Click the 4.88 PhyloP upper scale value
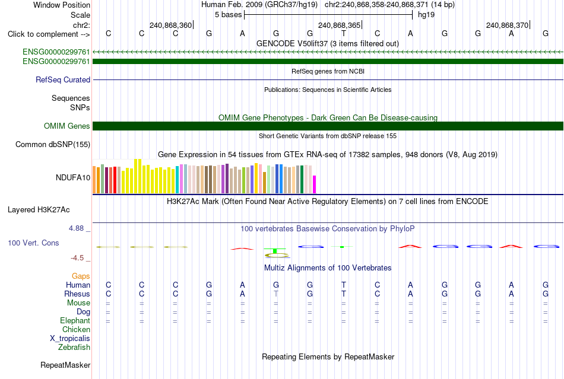 tap(76, 228)
